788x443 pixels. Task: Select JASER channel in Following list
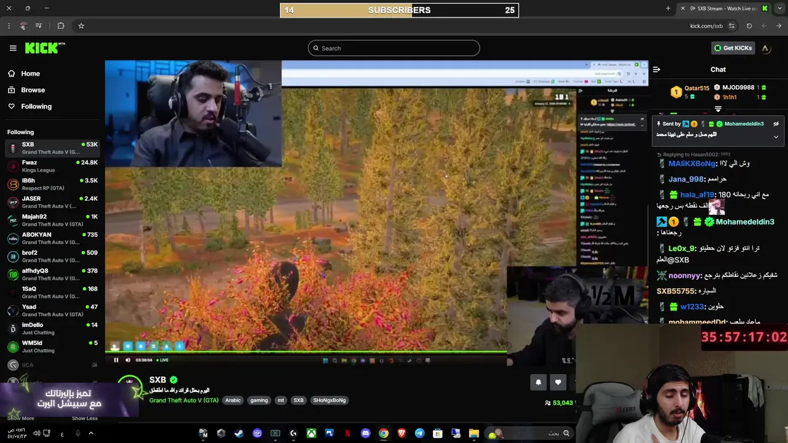52,202
